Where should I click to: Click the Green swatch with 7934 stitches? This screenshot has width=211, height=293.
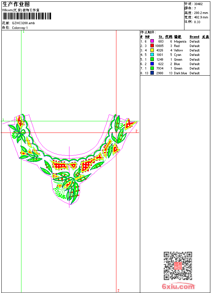(152, 68)
